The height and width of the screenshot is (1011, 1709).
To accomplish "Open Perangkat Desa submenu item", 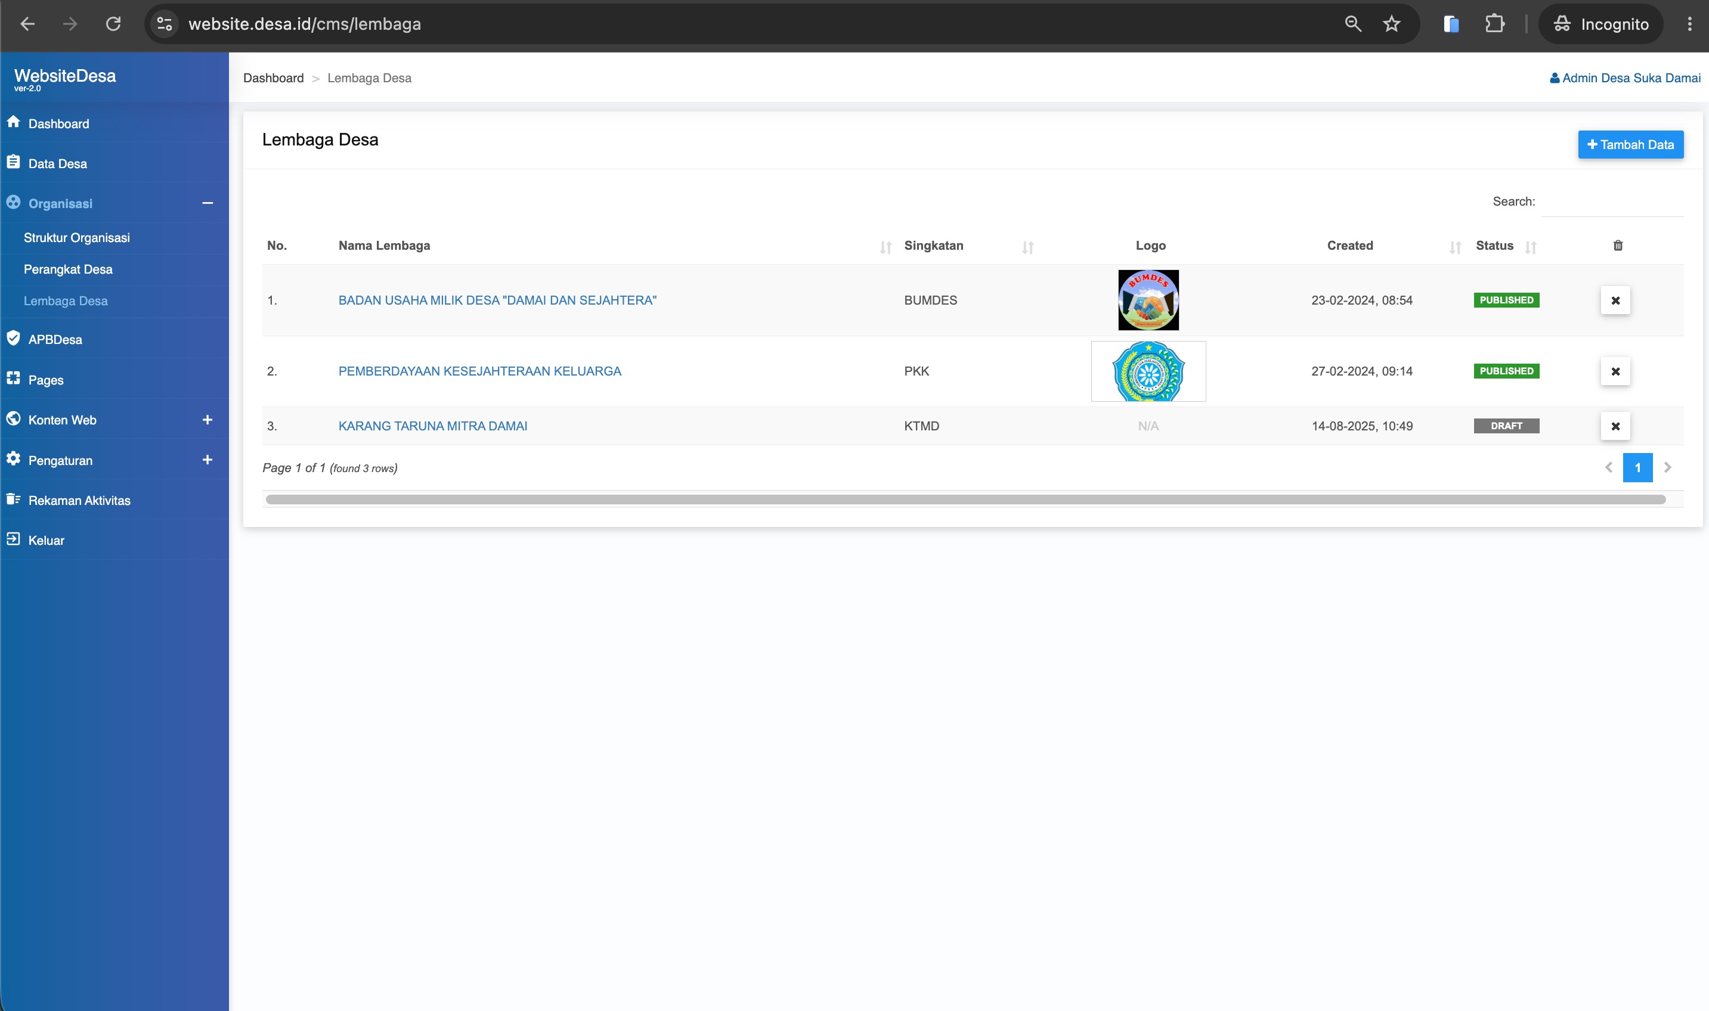I will click(x=68, y=269).
